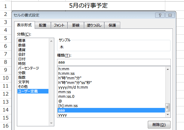
Task: Select 通貨 in the category list
Action: click(x=33, y=50)
